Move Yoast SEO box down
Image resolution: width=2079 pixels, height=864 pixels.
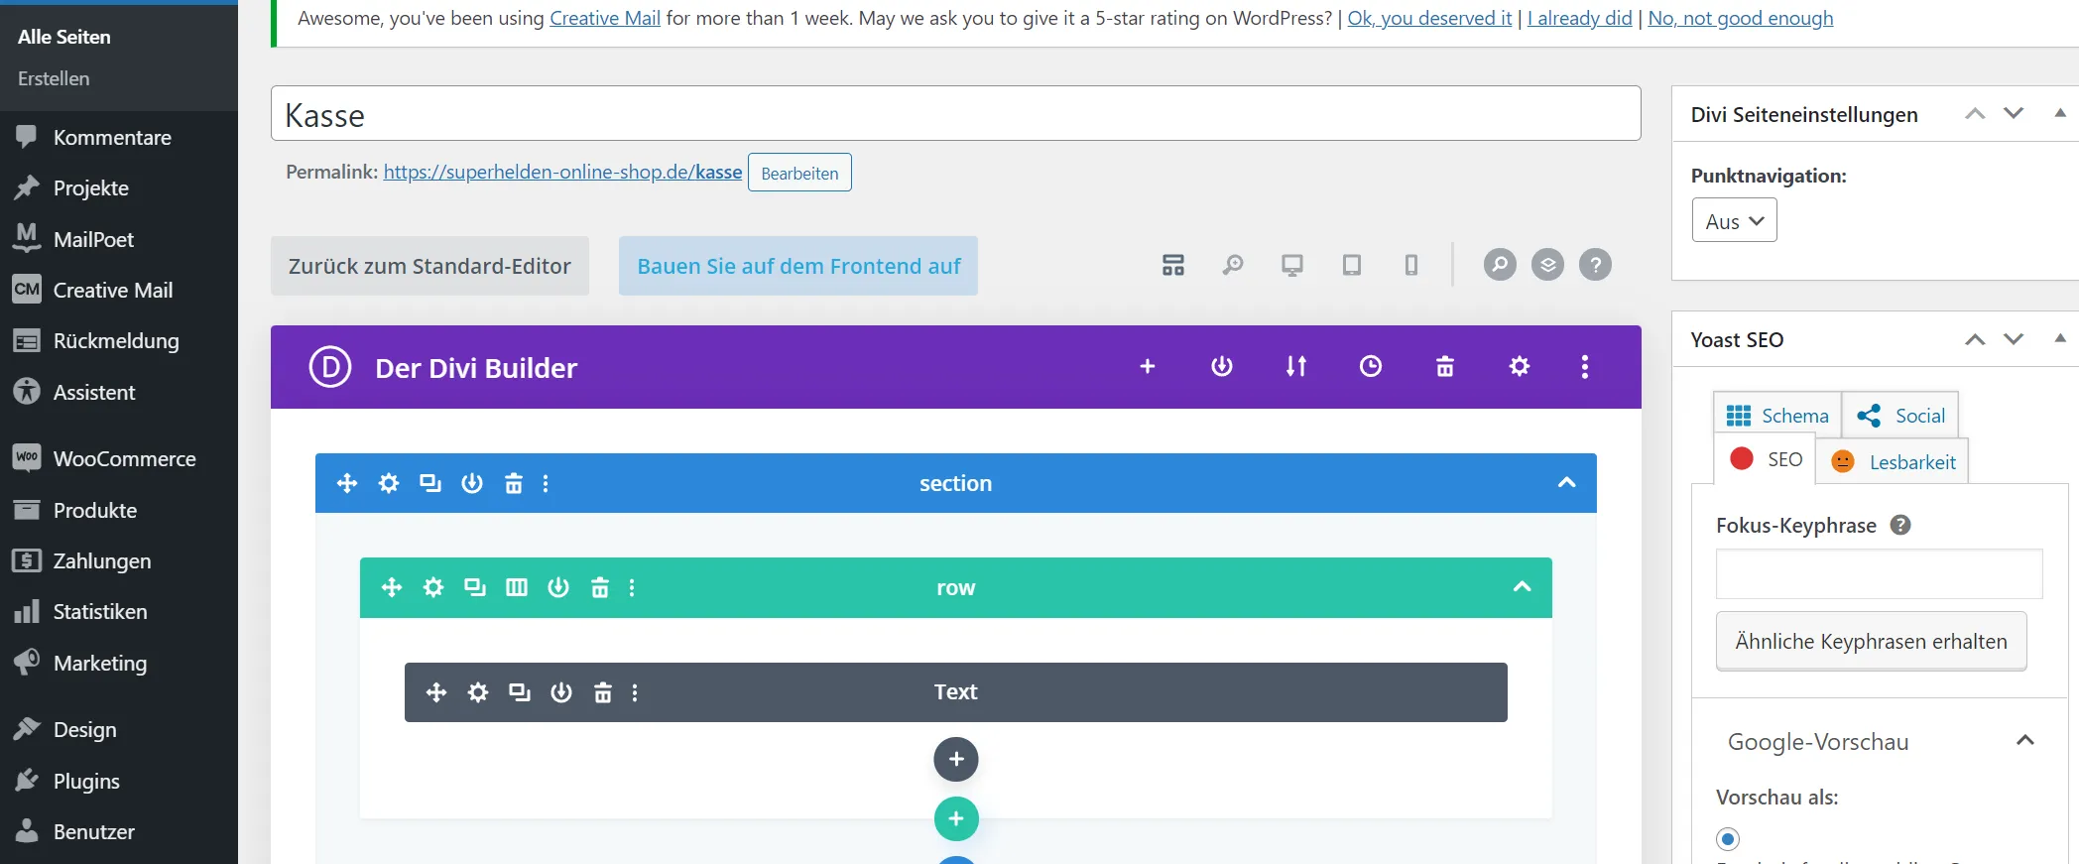[x=2014, y=339]
